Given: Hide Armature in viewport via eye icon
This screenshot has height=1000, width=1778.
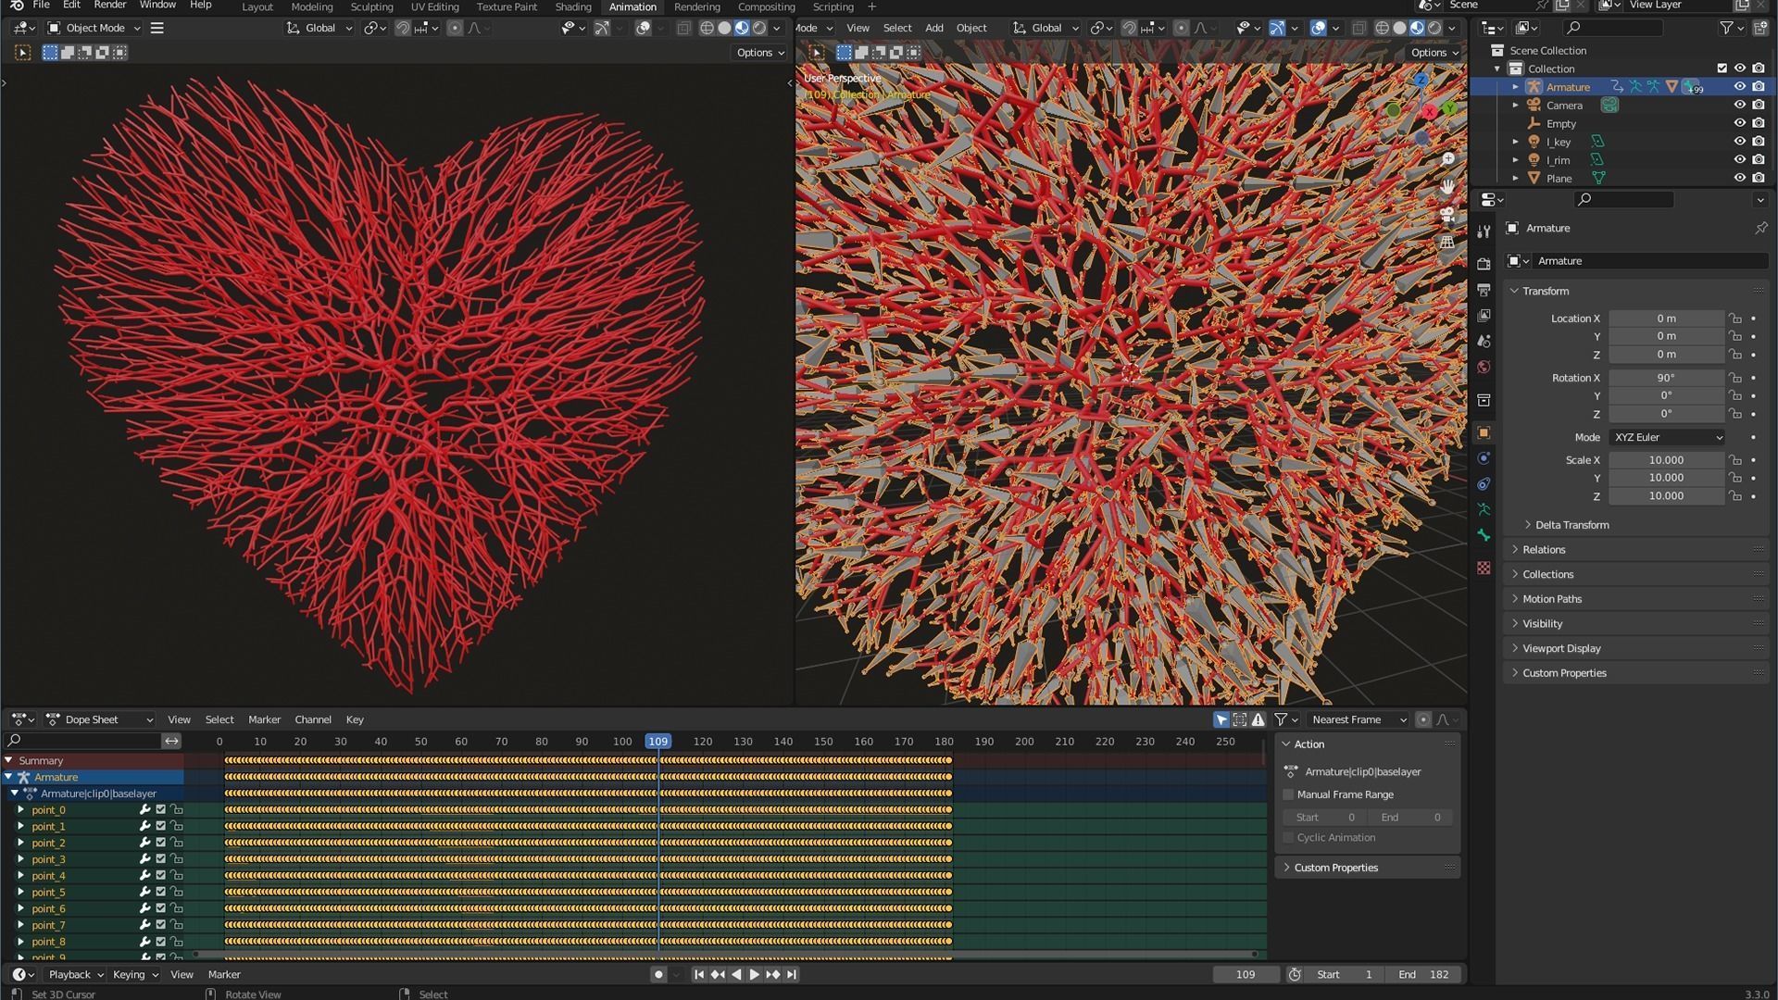Looking at the screenshot, I should coord(1740,86).
